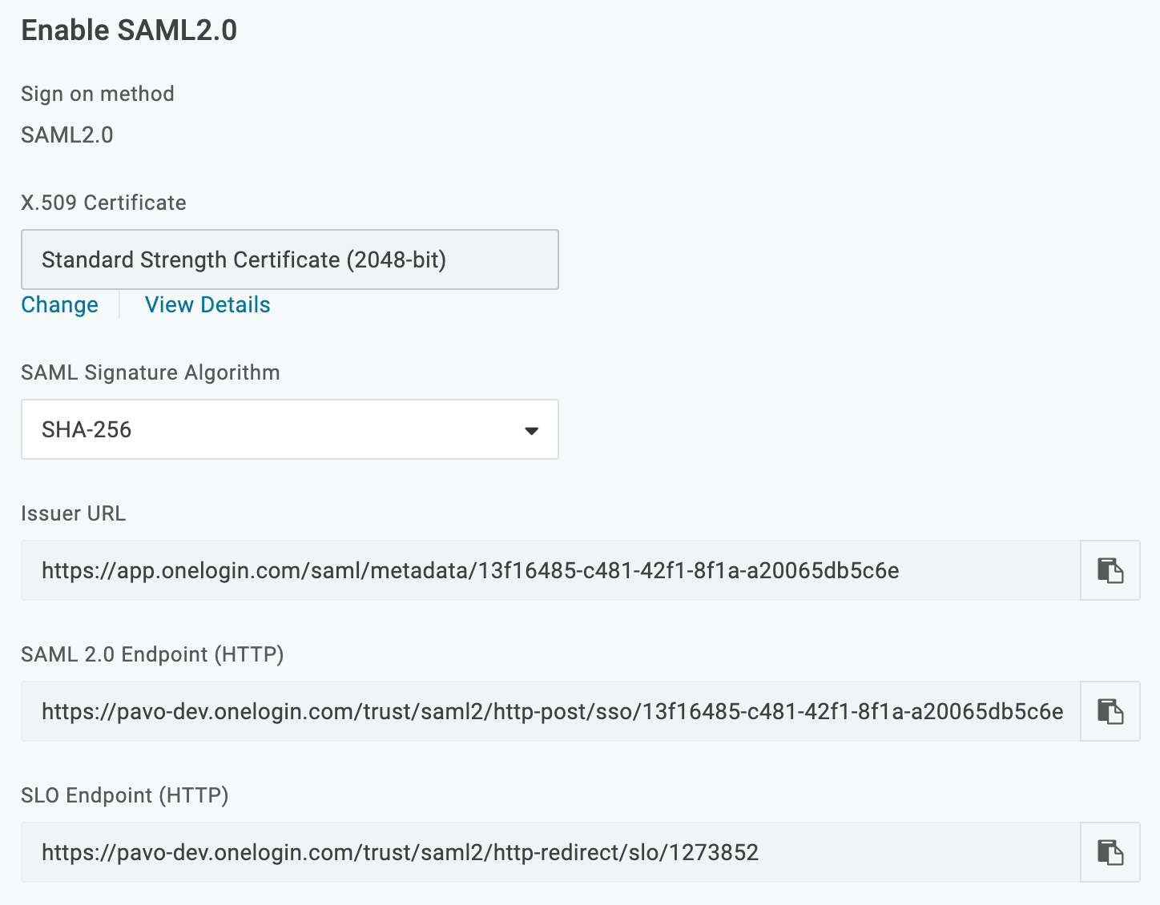The width and height of the screenshot is (1160, 905).
Task: Copy the SLO Endpoint URL
Action: (1110, 852)
